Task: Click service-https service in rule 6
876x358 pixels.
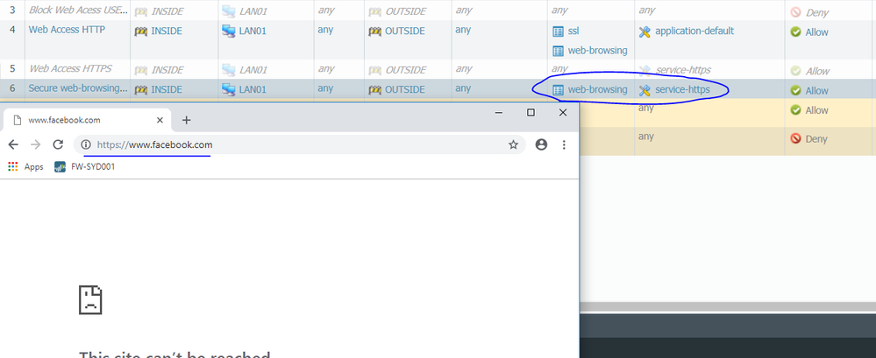Action: pyautogui.click(x=683, y=89)
